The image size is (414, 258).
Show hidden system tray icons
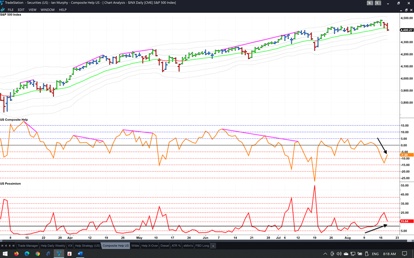pos(325,253)
